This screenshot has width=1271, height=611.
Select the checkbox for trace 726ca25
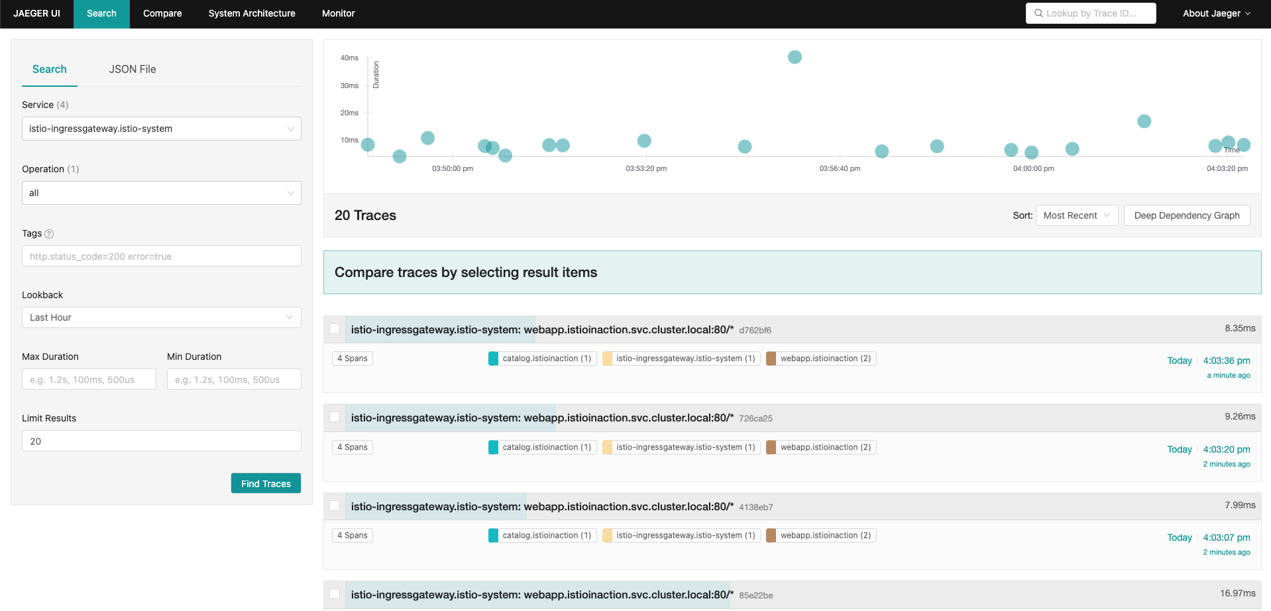[x=335, y=417]
